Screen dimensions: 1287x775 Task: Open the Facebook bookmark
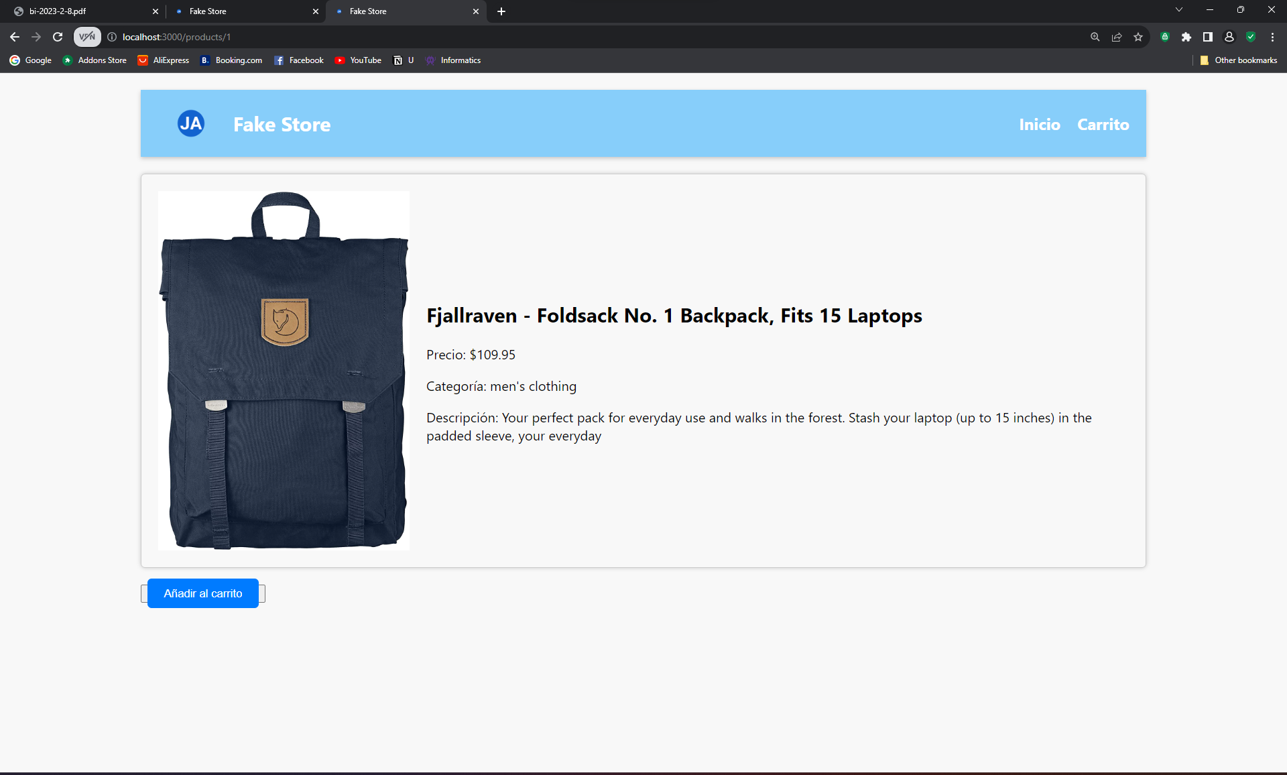pos(299,60)
